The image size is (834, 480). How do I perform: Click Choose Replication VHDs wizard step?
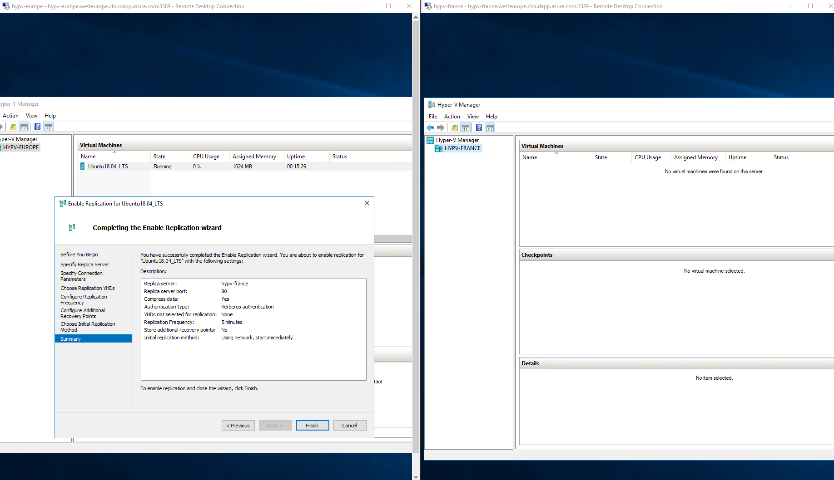[x=88, y=288]
